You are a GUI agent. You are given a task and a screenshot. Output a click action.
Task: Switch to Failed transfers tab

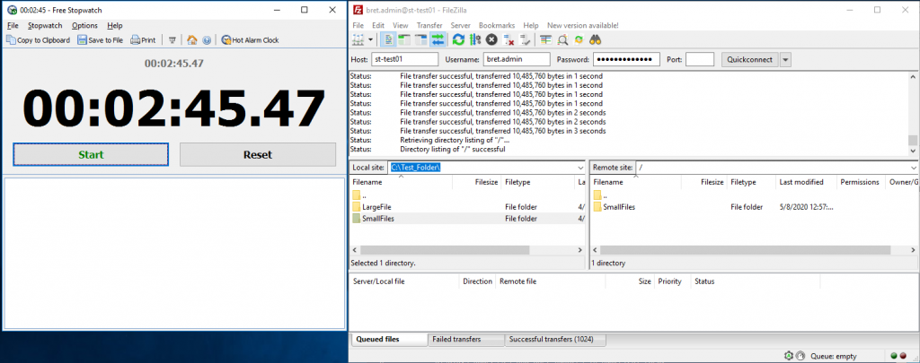tap(466, 339)
